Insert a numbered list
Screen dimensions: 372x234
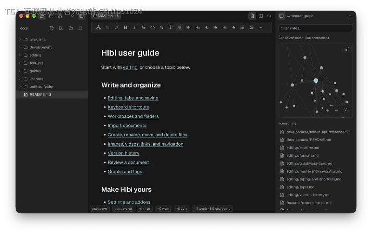point(252,27)
